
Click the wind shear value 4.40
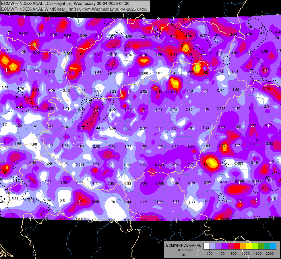pos(97,91)
